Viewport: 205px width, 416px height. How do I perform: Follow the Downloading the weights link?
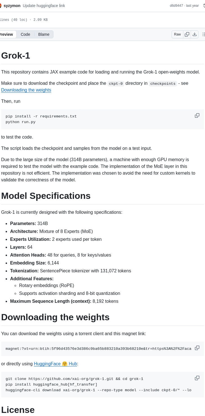coord(26,90)
